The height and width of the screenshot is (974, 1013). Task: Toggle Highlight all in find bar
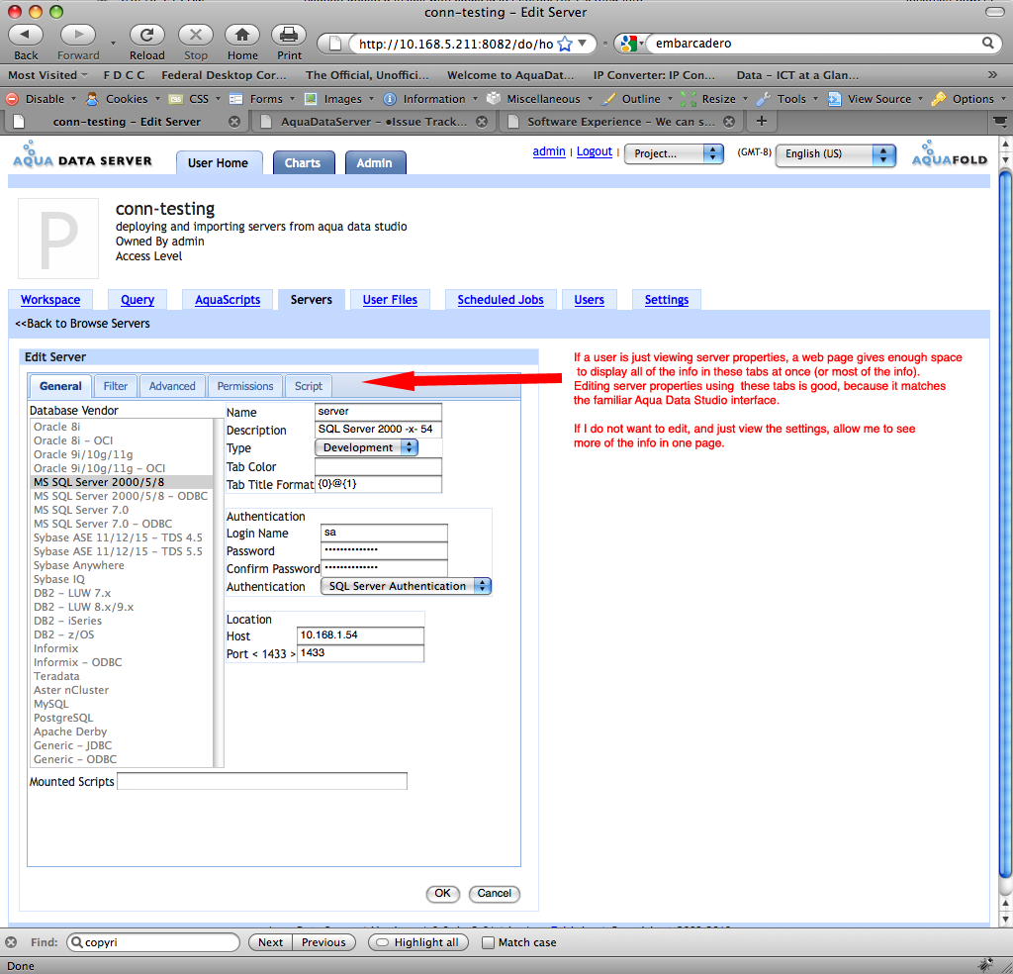coord(418,942)
